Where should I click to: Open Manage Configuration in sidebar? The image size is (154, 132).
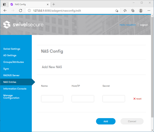tap(11, 97)
